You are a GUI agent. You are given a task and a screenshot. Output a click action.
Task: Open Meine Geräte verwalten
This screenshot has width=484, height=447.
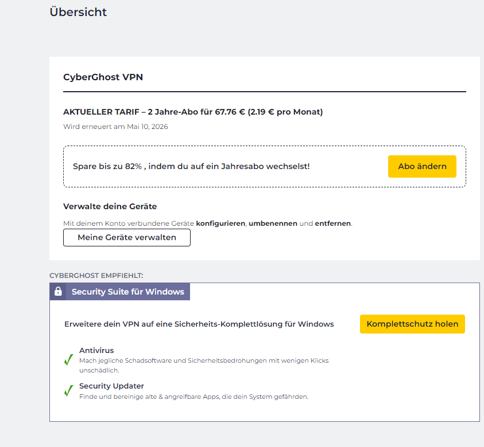tap(127, 237)
